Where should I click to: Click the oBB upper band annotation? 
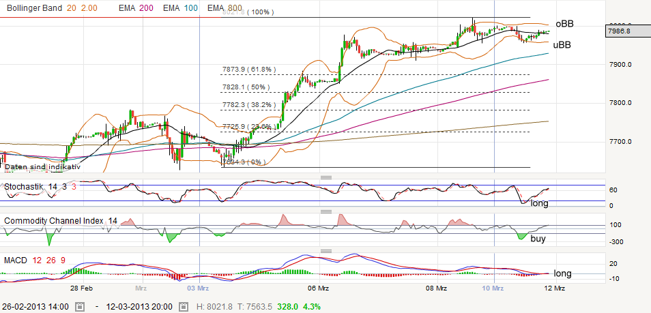(x=564, y=24)
